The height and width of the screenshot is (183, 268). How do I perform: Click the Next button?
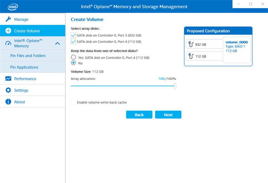coord(168,115)
